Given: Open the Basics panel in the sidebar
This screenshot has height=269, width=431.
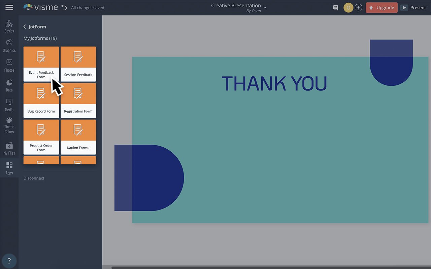Looking at the screenshot, I should (9, 26).
